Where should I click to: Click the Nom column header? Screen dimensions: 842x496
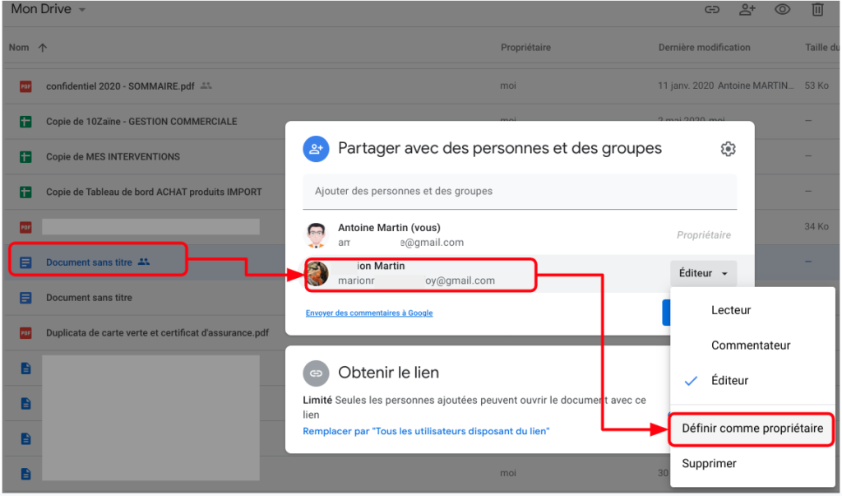coord(19,47)
